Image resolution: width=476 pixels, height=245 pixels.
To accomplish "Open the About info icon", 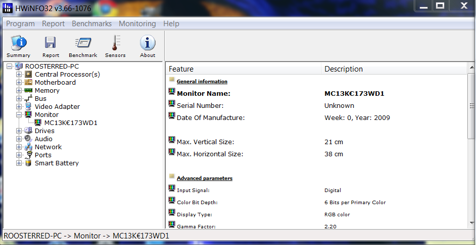I will click(148, 43).
